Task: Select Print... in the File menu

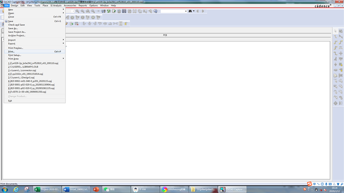Action: (x=35, y=52)
